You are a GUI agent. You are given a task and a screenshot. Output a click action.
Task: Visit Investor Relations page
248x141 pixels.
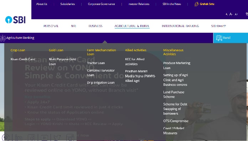click(139, 4)
